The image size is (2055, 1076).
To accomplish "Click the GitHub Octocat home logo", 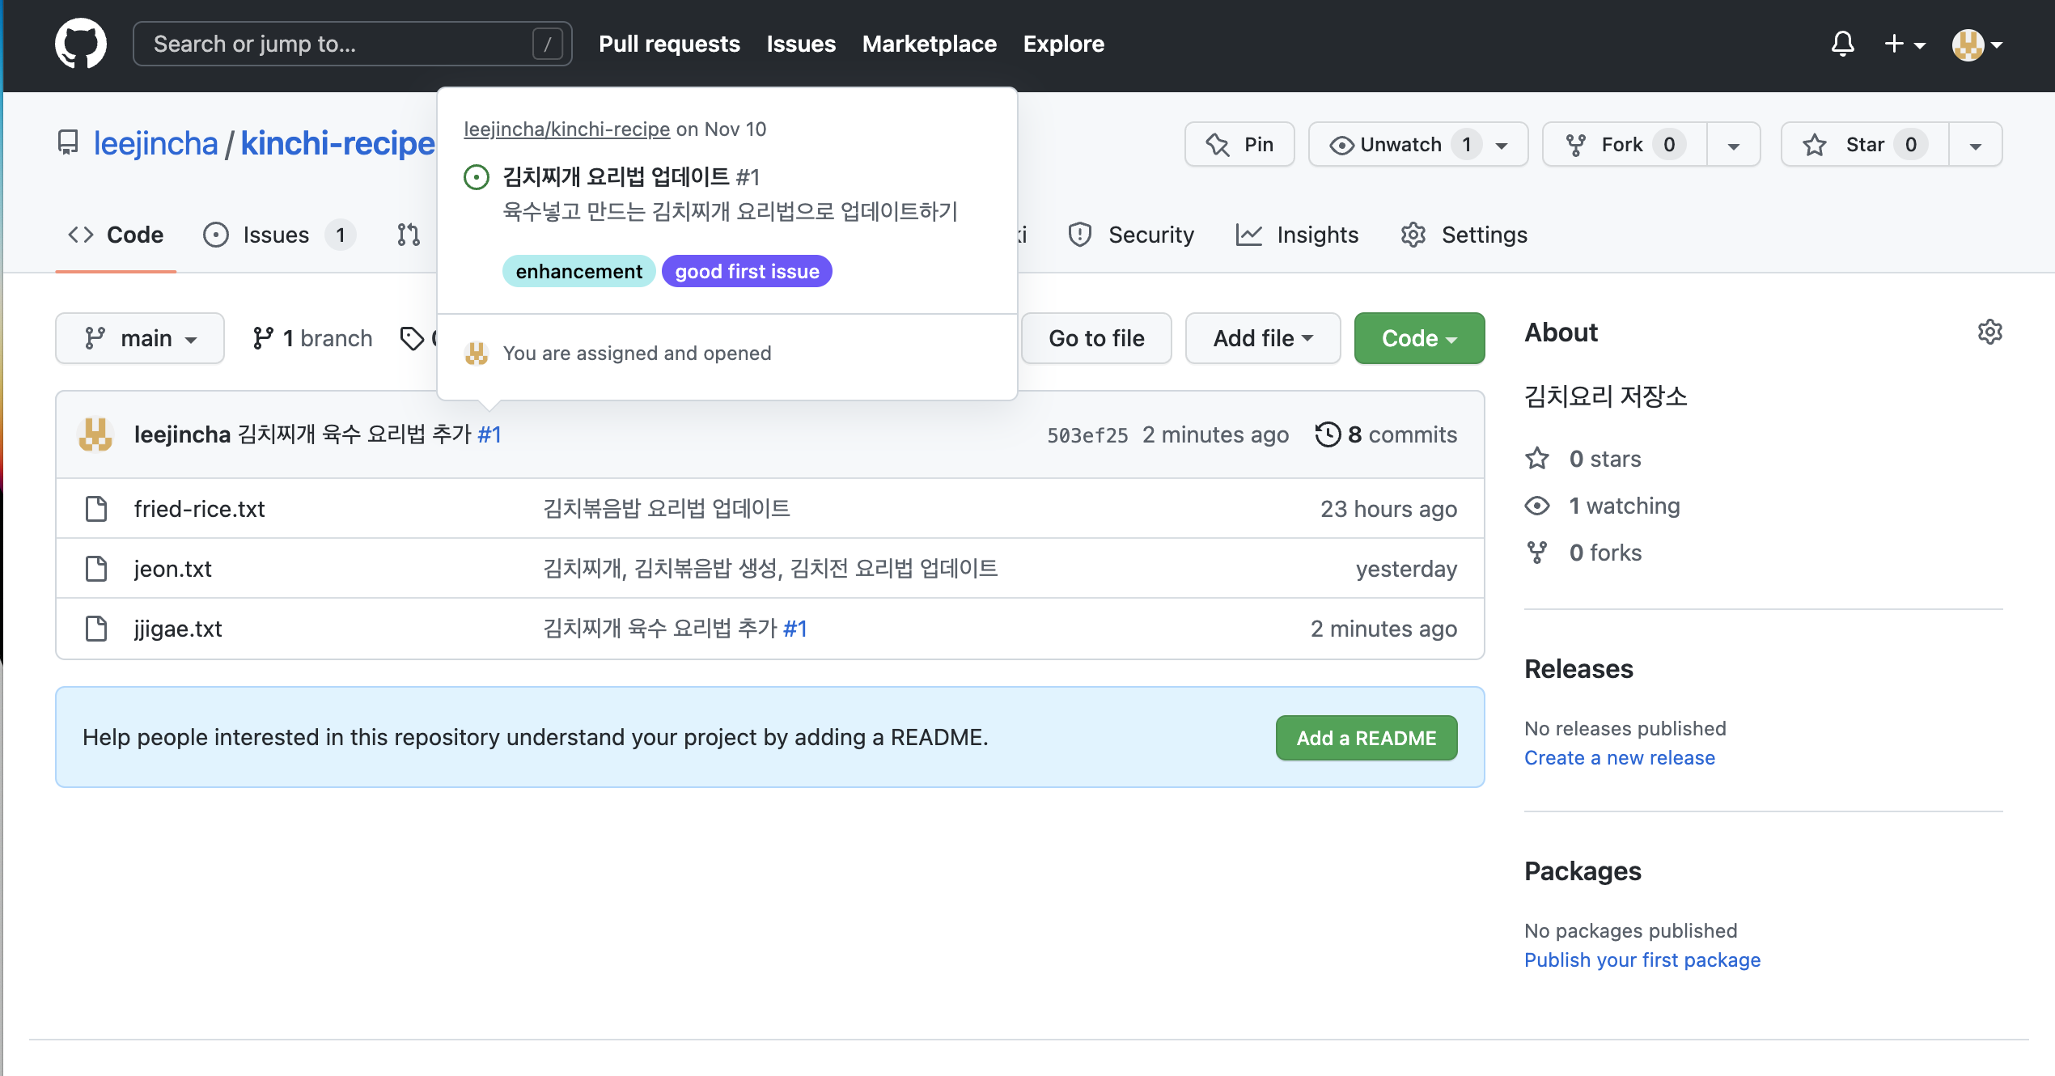I will [80, 44].
